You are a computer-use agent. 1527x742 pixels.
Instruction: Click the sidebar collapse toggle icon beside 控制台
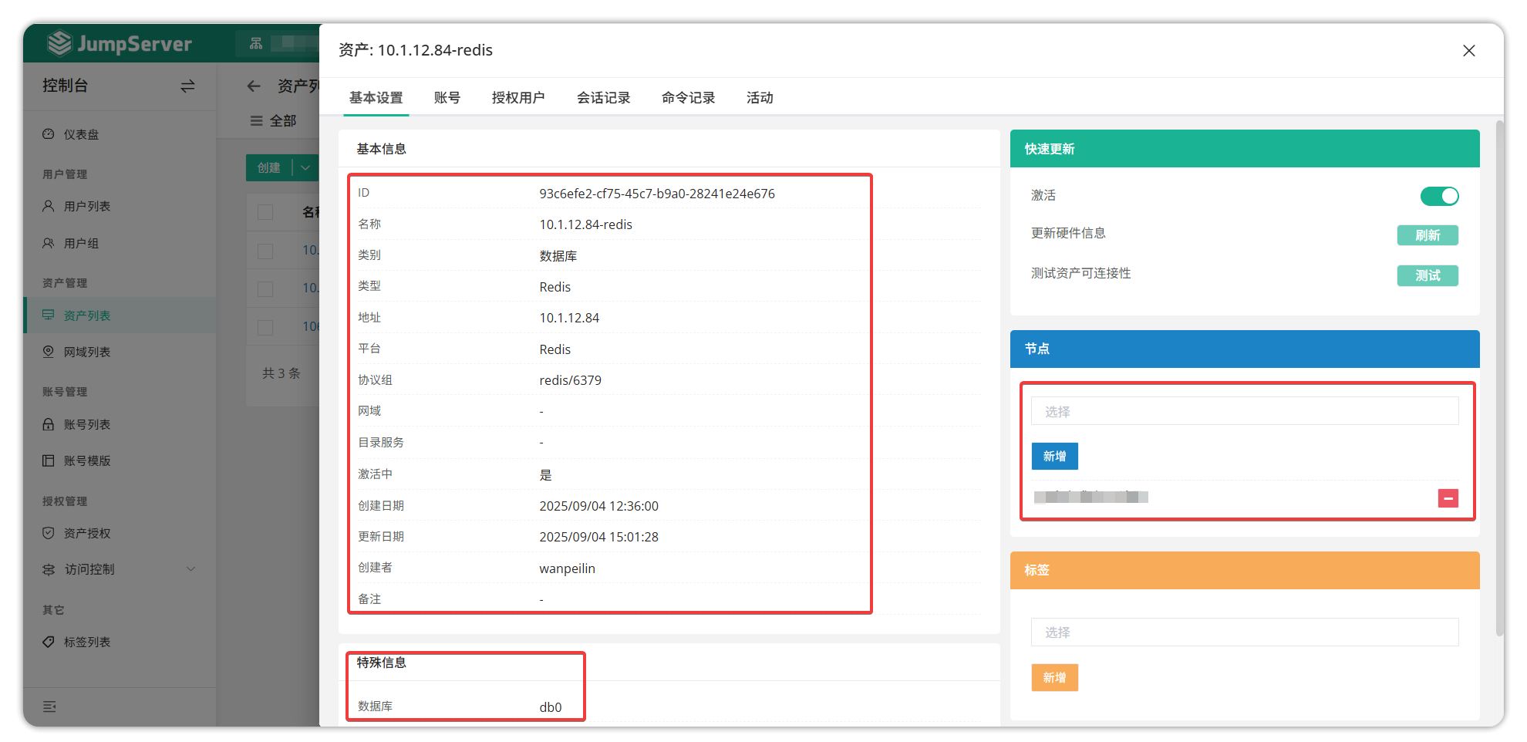[187, 86]
